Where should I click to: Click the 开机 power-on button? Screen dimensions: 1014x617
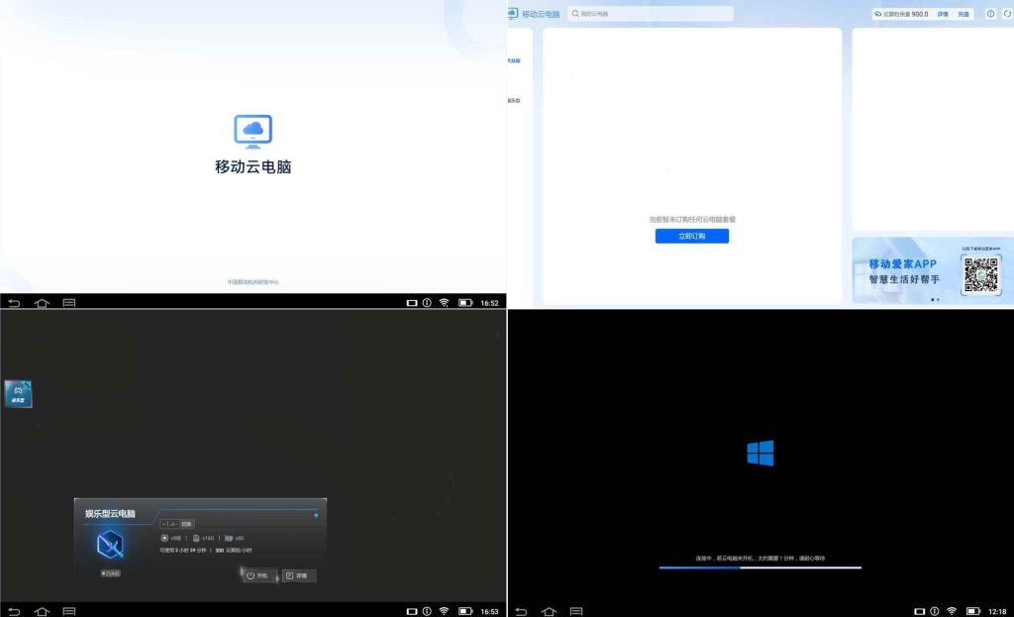258,575
